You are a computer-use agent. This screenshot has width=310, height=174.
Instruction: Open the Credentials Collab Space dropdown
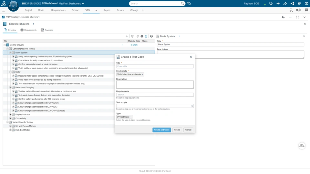tap(130, 74)
